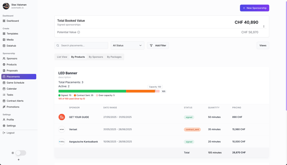Click the Potential Value info icon
287x165 pixels.
[78, 32]
